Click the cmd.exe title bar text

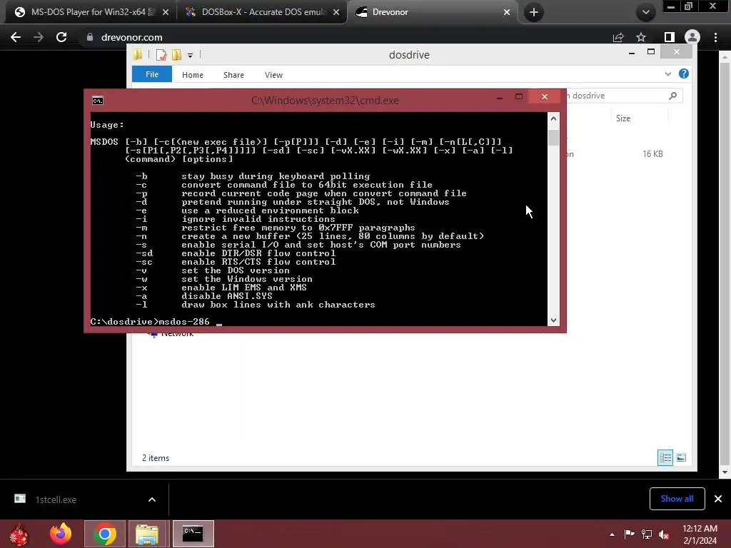click(x=325, y=100)
